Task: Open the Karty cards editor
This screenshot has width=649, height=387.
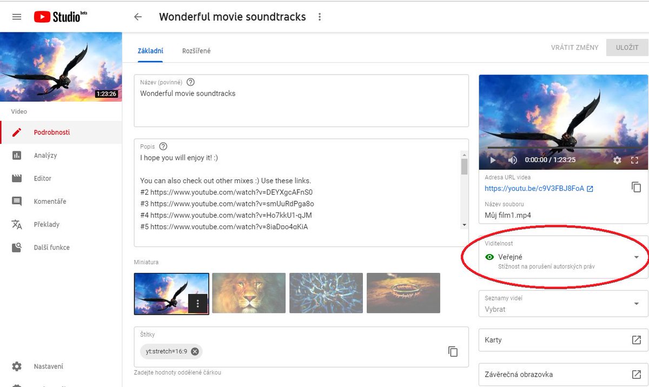Action: tap(563, 340)
